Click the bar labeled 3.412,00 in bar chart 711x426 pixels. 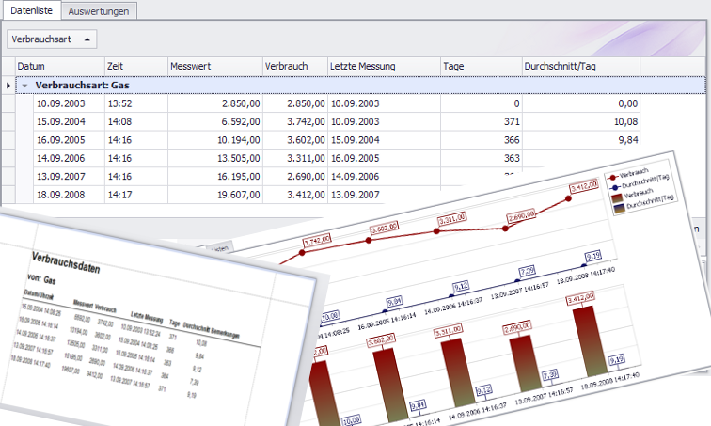(590, 341)
